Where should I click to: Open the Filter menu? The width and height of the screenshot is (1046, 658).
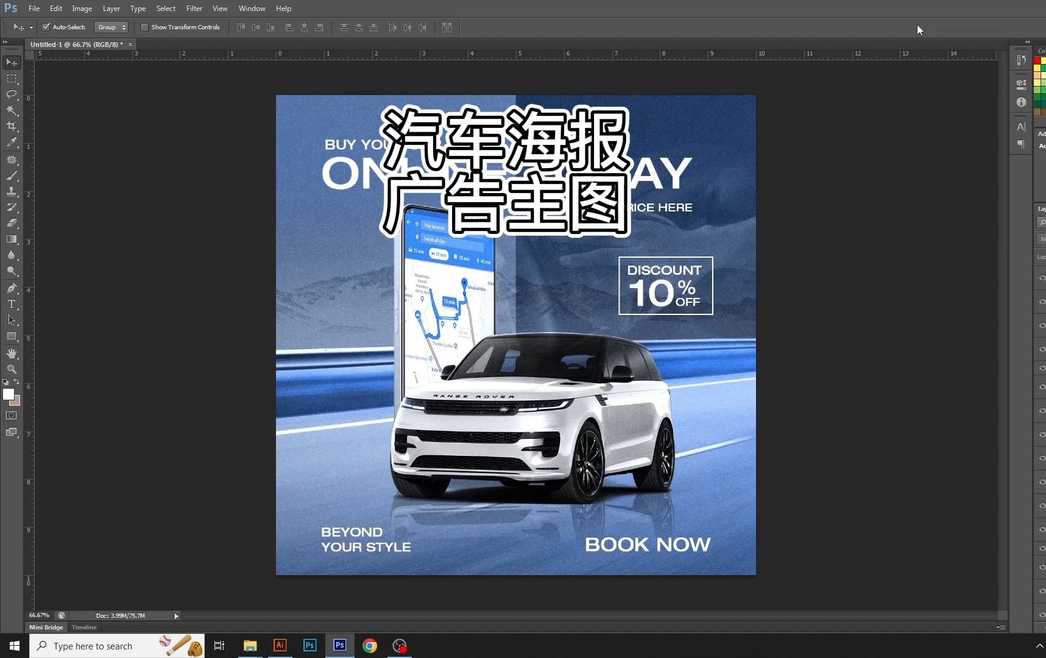coord(194,9)
